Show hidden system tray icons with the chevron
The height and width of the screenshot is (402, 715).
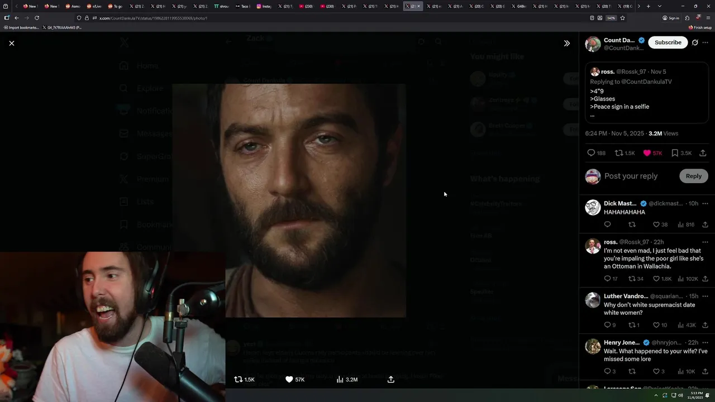click(x=656, y=395)
